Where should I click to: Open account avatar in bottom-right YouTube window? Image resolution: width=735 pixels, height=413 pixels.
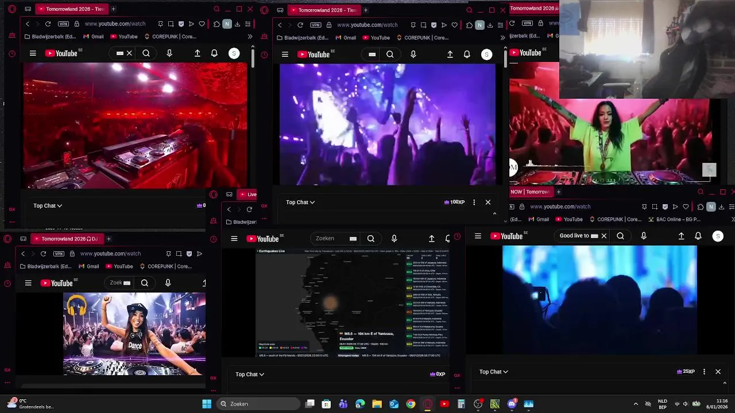click(x=718, y=236)
